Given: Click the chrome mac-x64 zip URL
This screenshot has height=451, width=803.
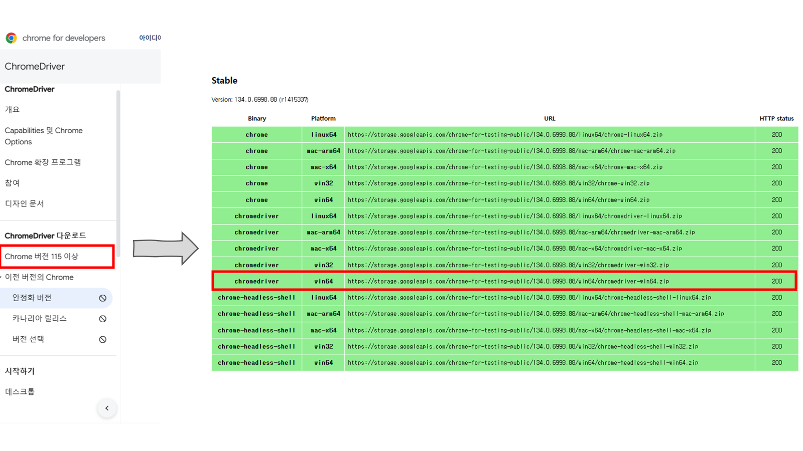Looking at the screenshot, I should 505,167.
